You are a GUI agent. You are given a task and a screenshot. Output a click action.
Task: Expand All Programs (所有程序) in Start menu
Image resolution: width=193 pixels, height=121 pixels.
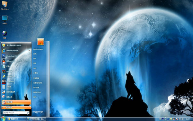(16, 107)
